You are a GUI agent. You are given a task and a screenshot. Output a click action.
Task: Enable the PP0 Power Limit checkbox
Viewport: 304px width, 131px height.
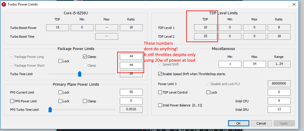[12, 101]
